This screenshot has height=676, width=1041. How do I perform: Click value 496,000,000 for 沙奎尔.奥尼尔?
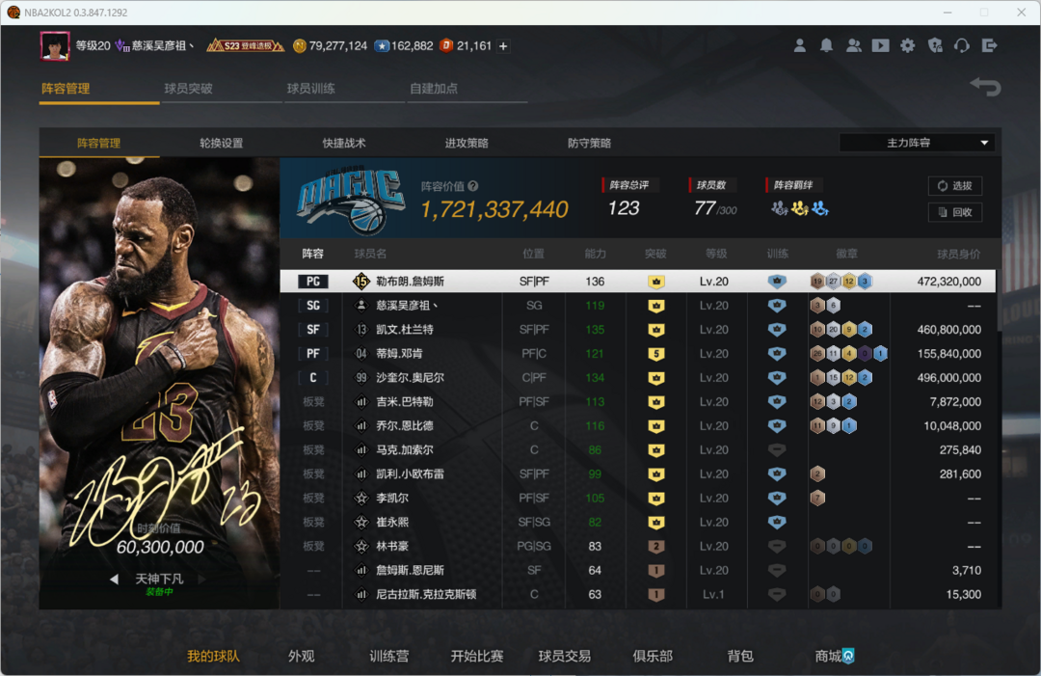click(948, 378)
